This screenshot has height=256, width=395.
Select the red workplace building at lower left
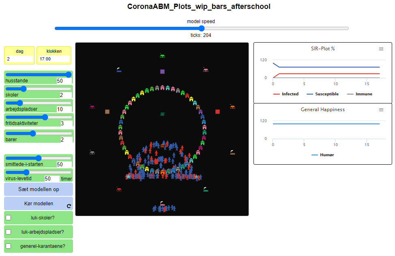(119, 189)
